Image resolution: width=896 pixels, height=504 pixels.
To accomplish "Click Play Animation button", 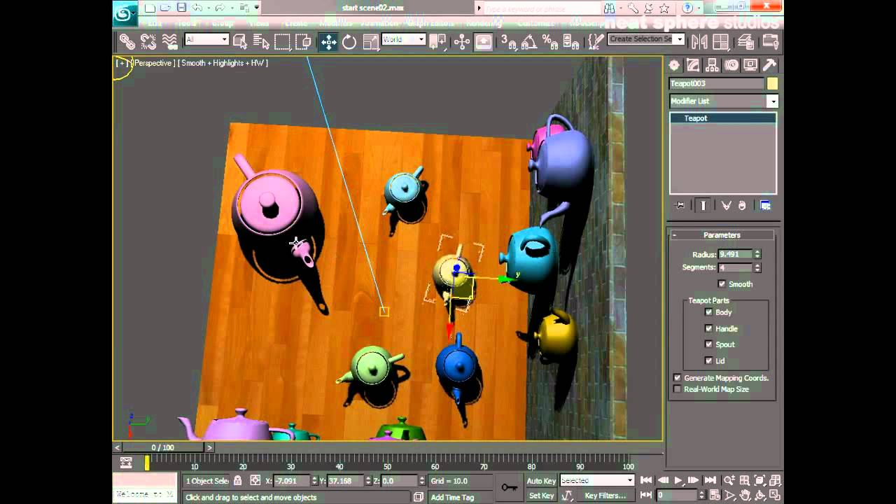I will 678,480.
